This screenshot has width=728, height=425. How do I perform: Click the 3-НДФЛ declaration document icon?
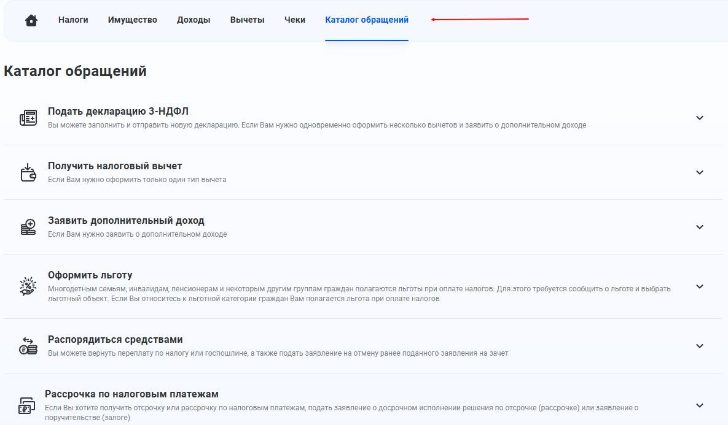pos(28,118)
